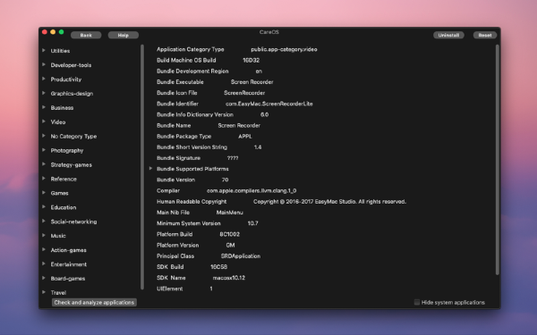Image resolution: width=537 pixels, height=335 pixels.
Task: Click the Back button
Action: (x=86, y=35)
